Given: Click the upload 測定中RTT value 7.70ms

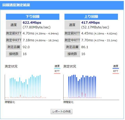Looking at the screenshot, I should (x=87, y=40).
